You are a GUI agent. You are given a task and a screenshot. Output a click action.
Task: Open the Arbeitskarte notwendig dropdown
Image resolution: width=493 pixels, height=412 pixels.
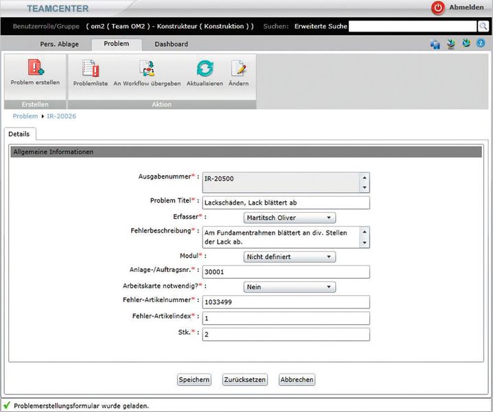click(290, 287)
